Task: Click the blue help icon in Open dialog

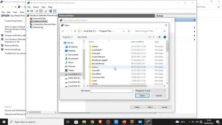Action: (165, 37)
